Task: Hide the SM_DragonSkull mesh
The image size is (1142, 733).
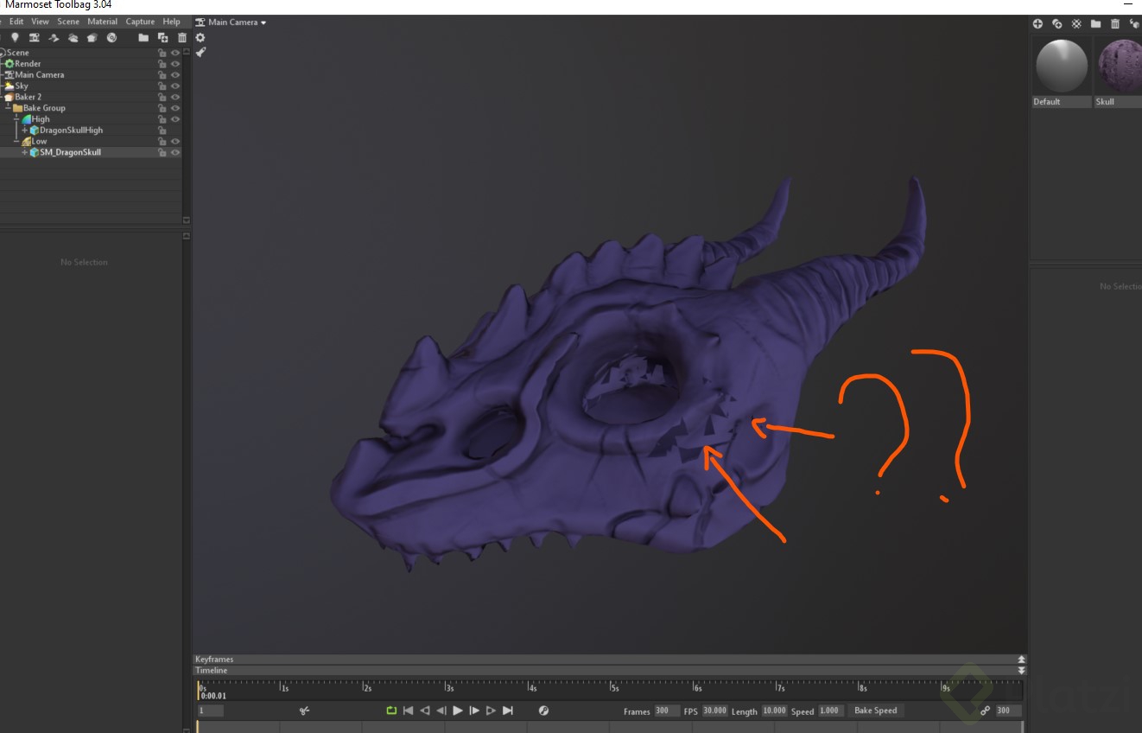Action: [175, 152]
